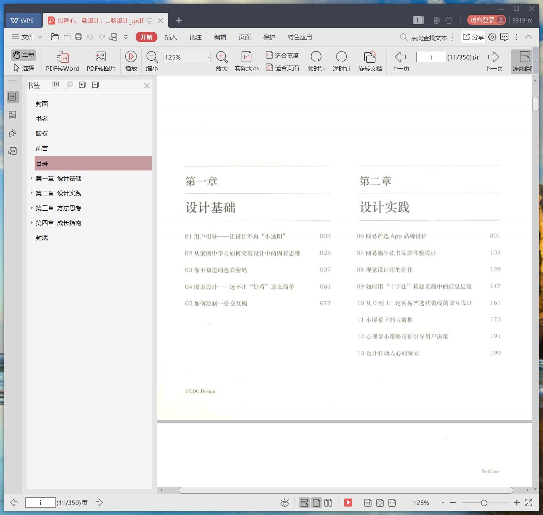
Task: Open status bar zoom percentage dropdown
Action: click(x=443, y=503)
